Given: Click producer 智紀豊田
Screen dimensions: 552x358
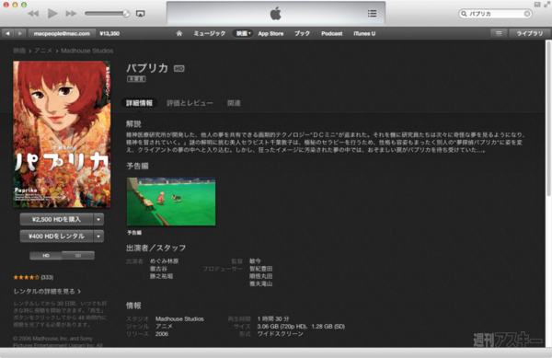Looking at the screenshot, I should click(x=261, y=269).
